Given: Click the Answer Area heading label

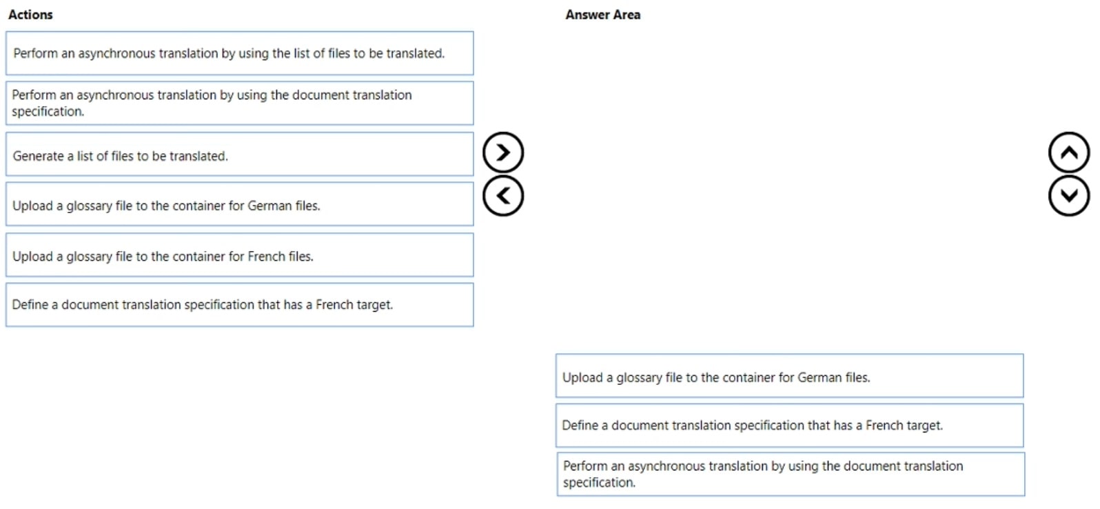Looking at the screenshot, I should pyautogui.click(x=602, y=14).
